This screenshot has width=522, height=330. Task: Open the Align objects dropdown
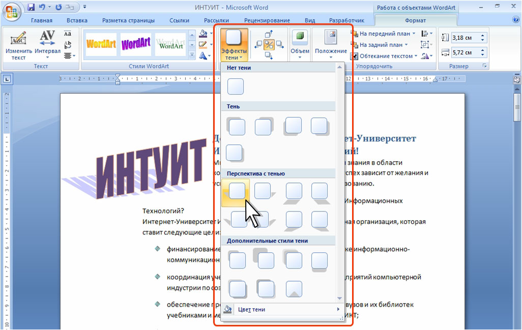[x=426, y=34]
